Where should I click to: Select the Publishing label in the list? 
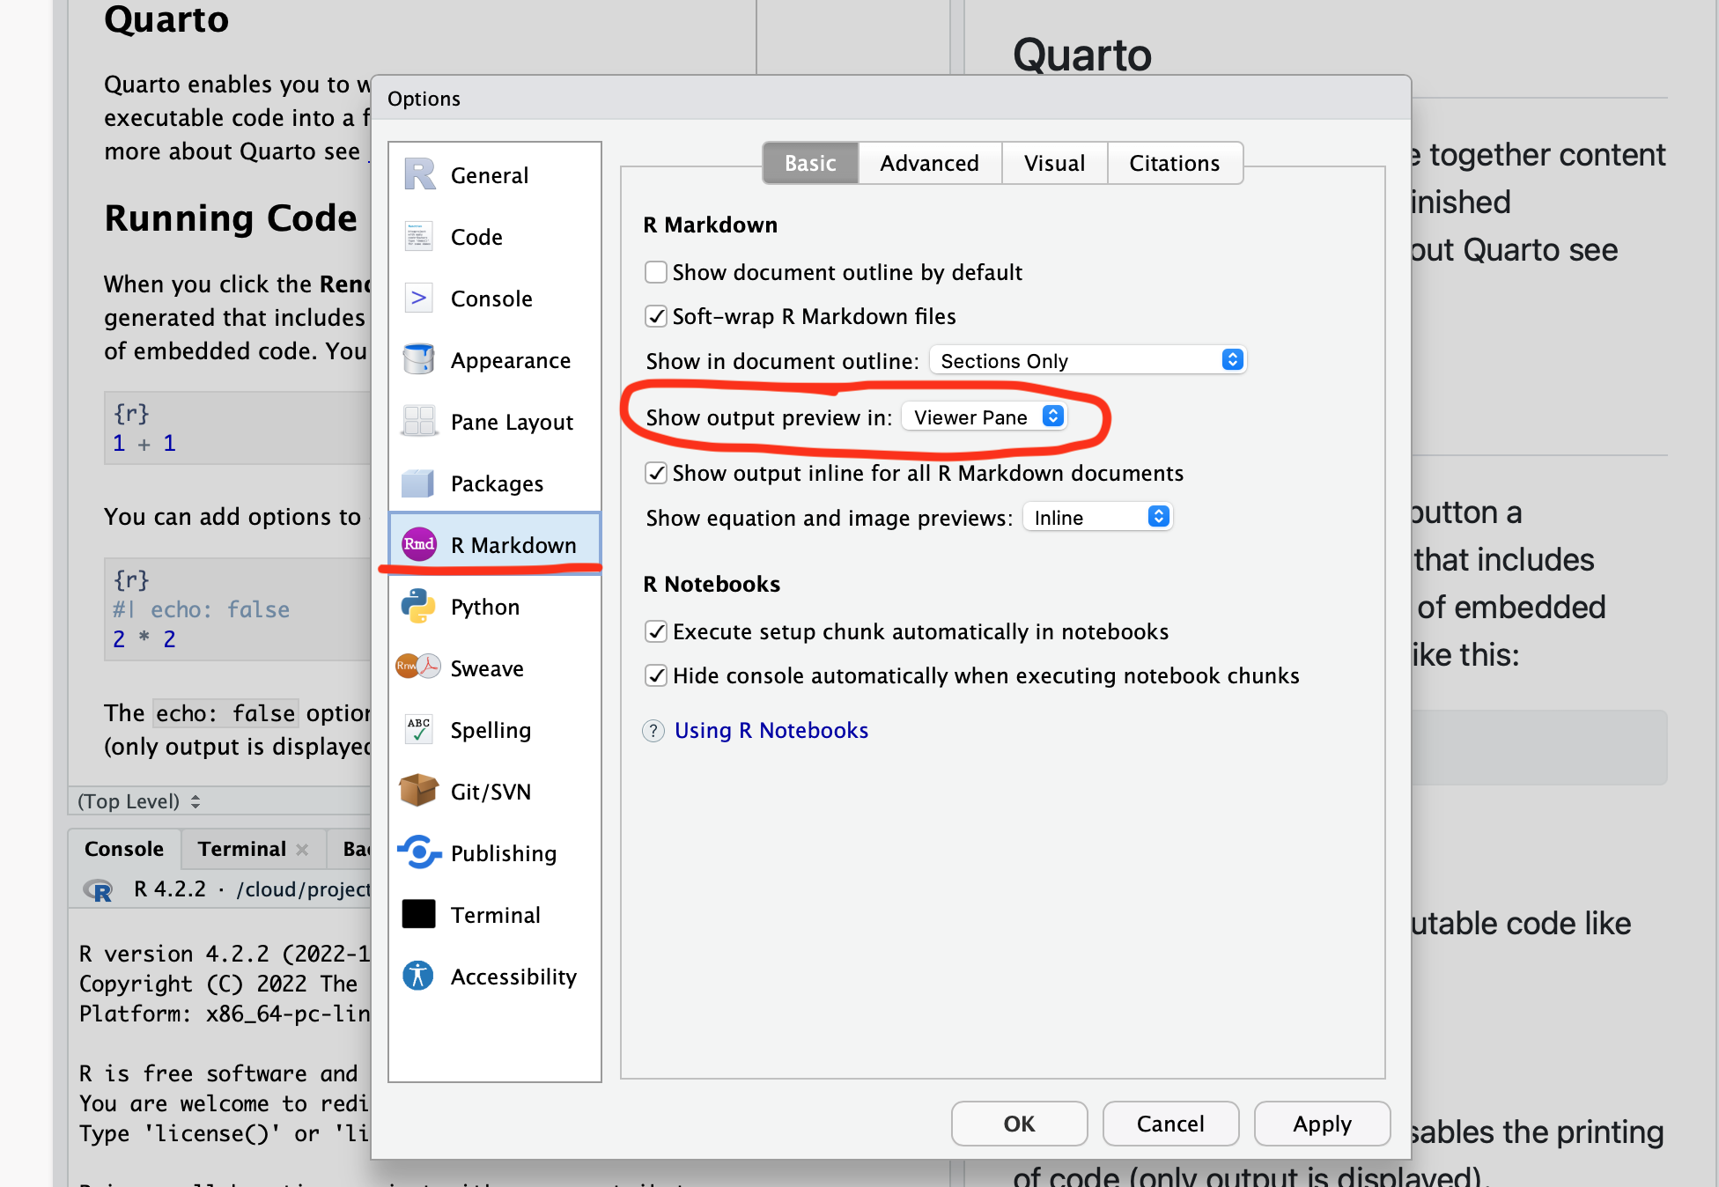(504, 853)
